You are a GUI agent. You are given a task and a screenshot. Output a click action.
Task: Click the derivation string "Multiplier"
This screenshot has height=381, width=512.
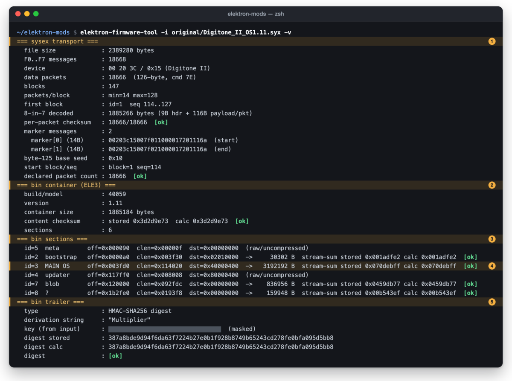point(129,320)
